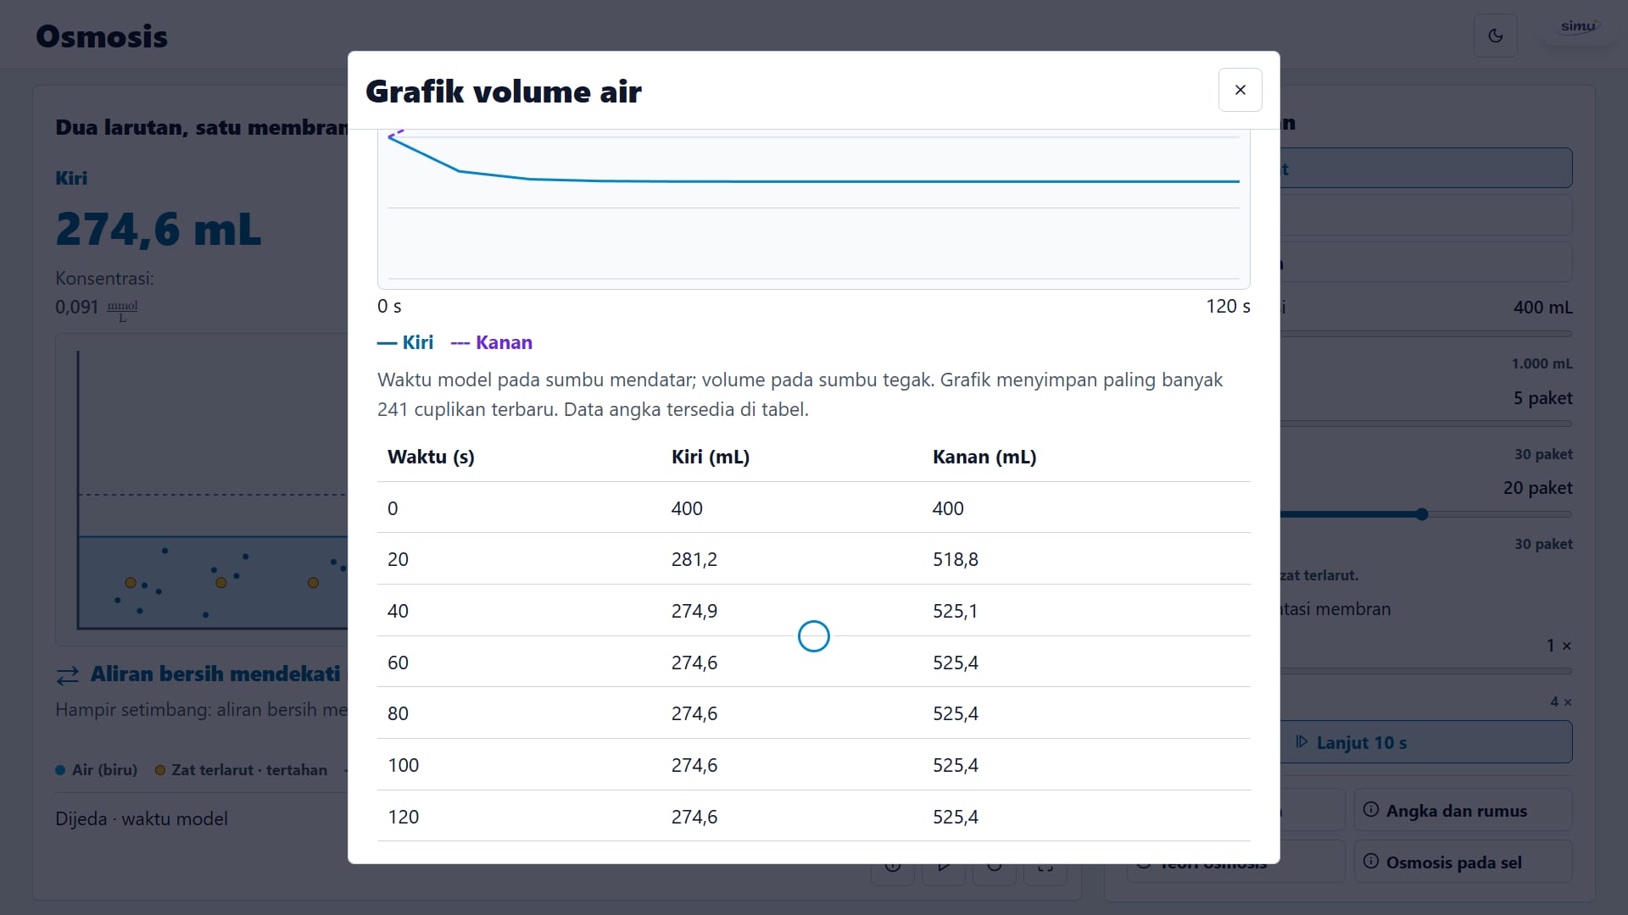
Task: Click the time value 60 in table
Action: coord(398,663)
